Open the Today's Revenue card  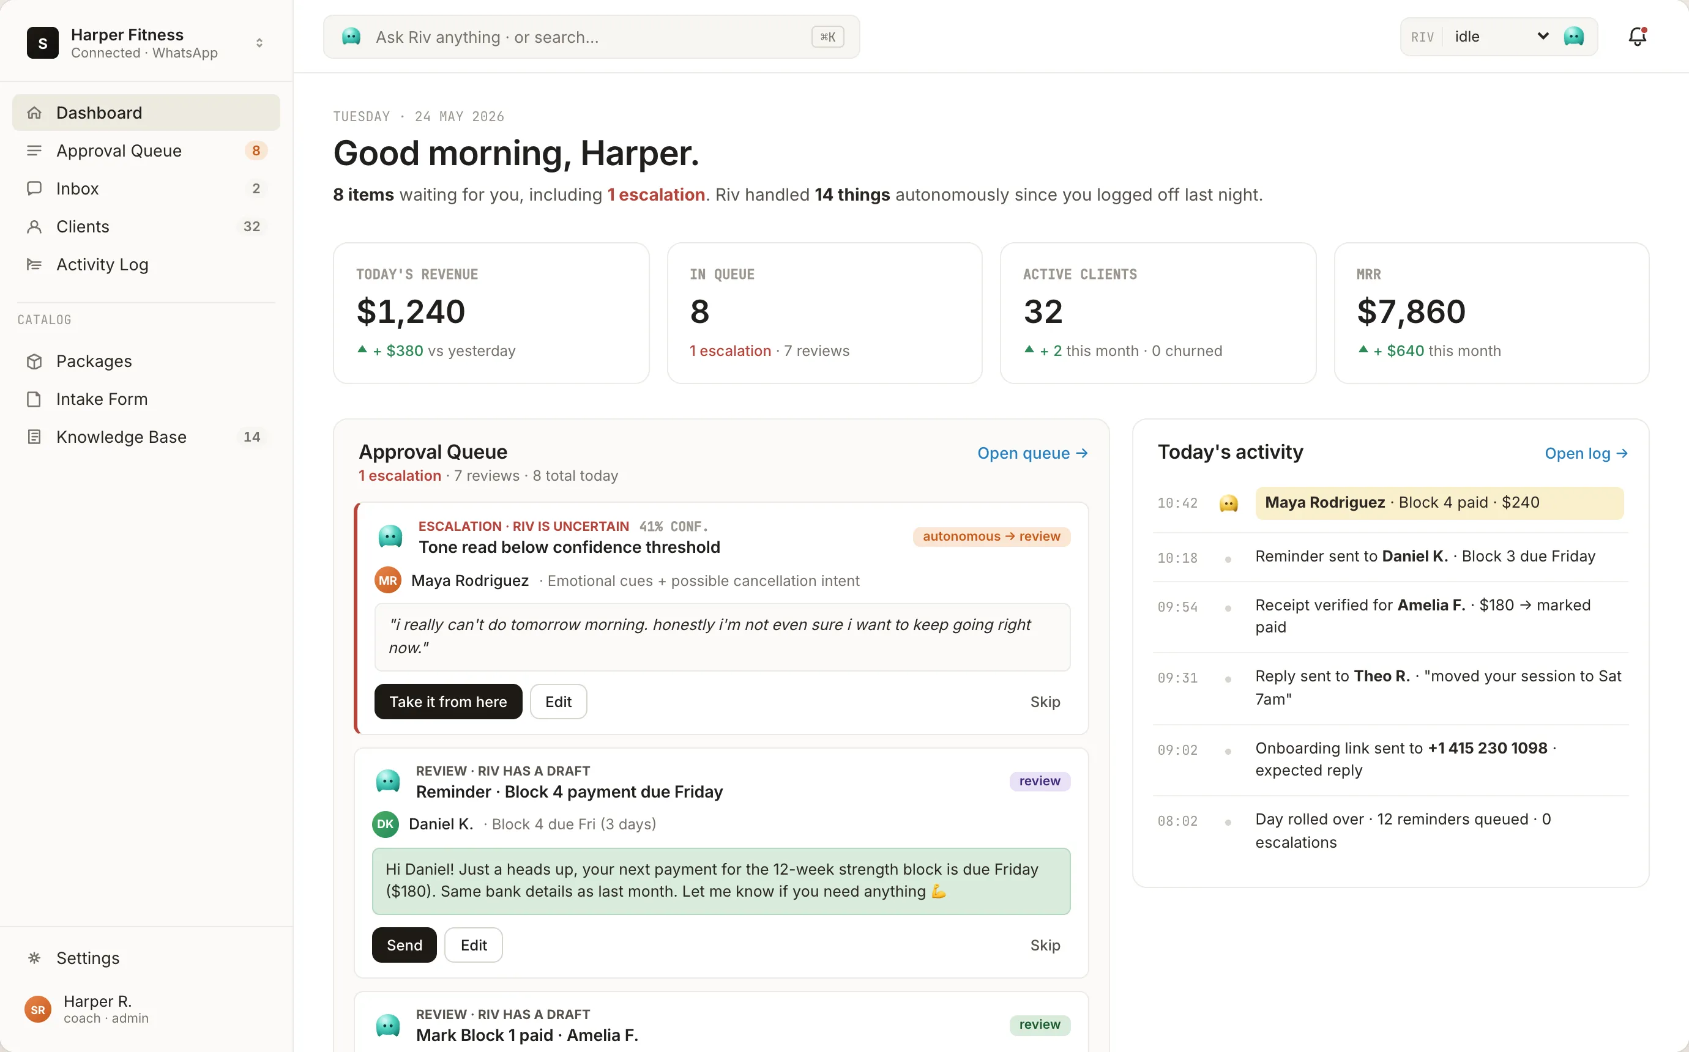click(491, 313)
